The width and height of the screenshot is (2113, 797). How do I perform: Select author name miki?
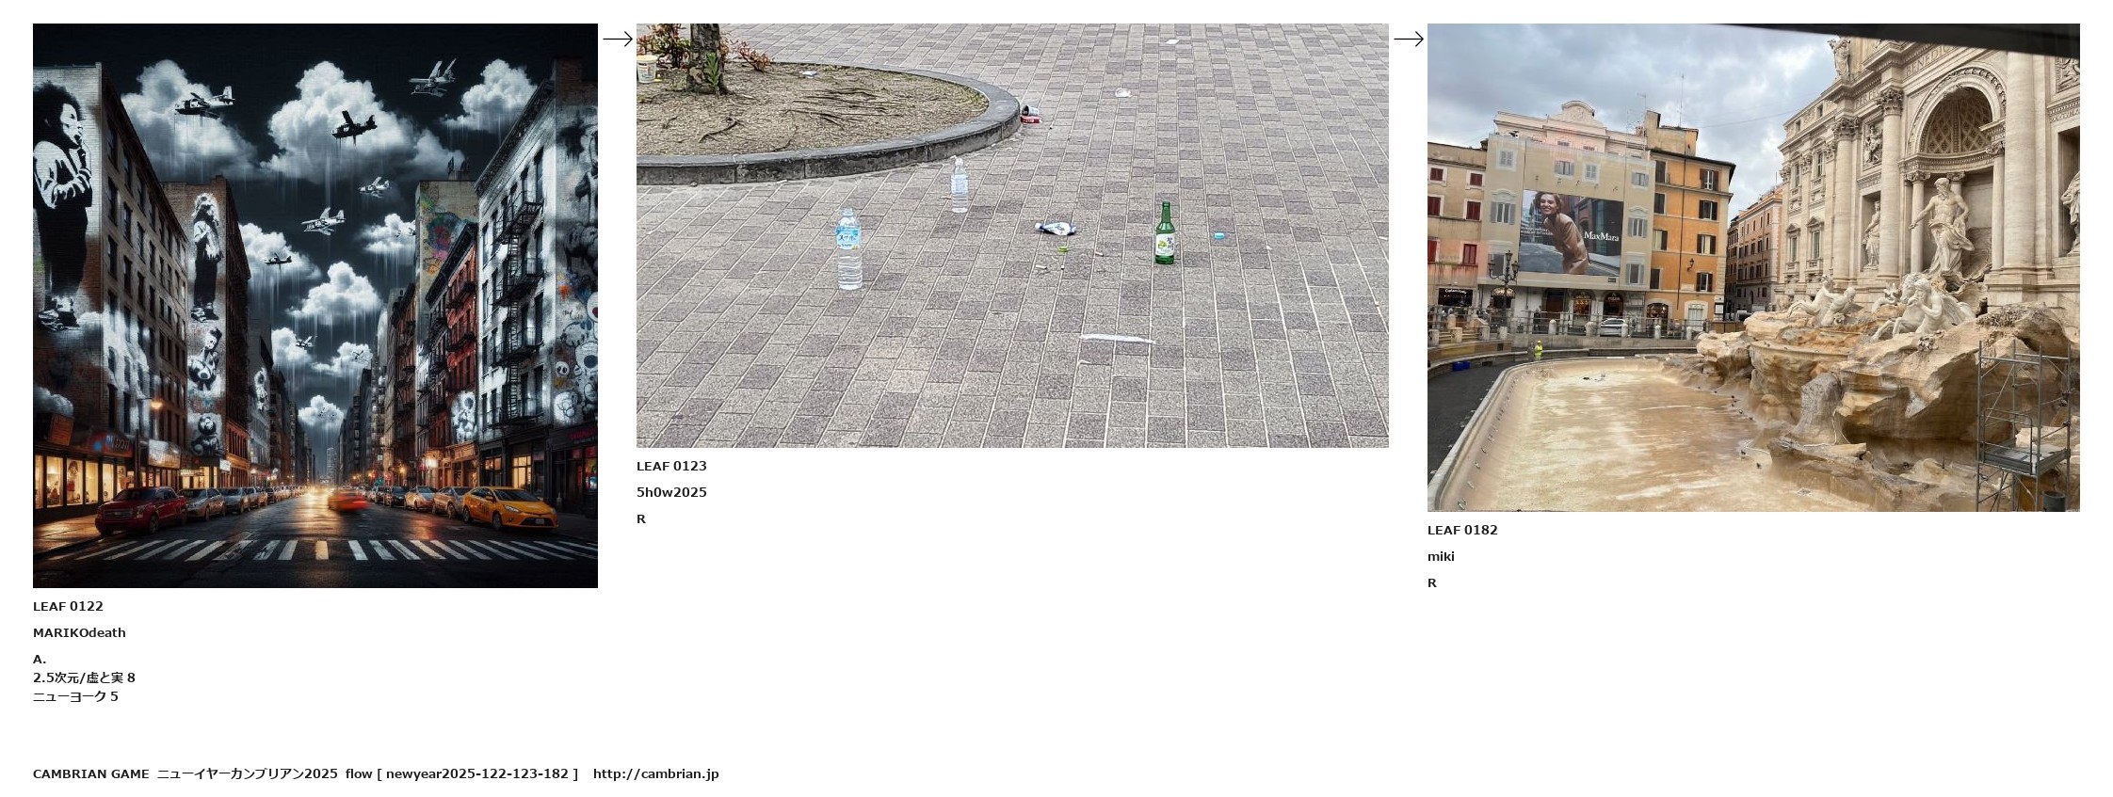(x=1441, y=557)
